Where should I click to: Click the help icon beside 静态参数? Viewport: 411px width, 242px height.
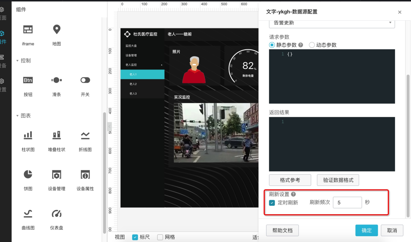301,45
